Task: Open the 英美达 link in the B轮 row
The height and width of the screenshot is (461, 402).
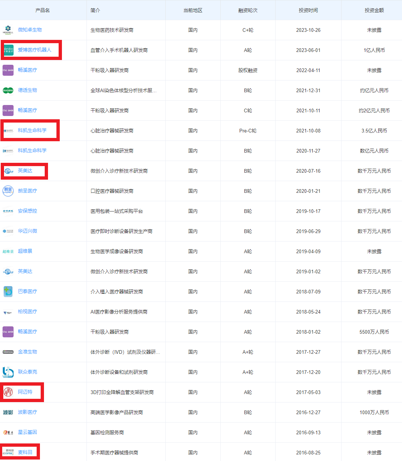Action: (x=25, y=171)
